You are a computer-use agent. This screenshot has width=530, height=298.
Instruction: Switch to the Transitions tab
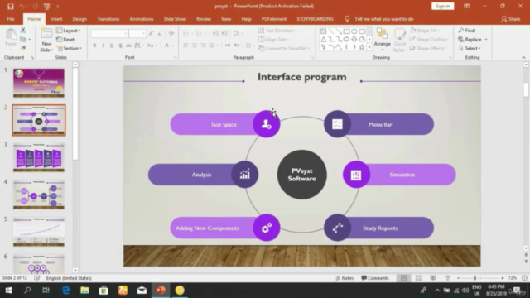108,19
